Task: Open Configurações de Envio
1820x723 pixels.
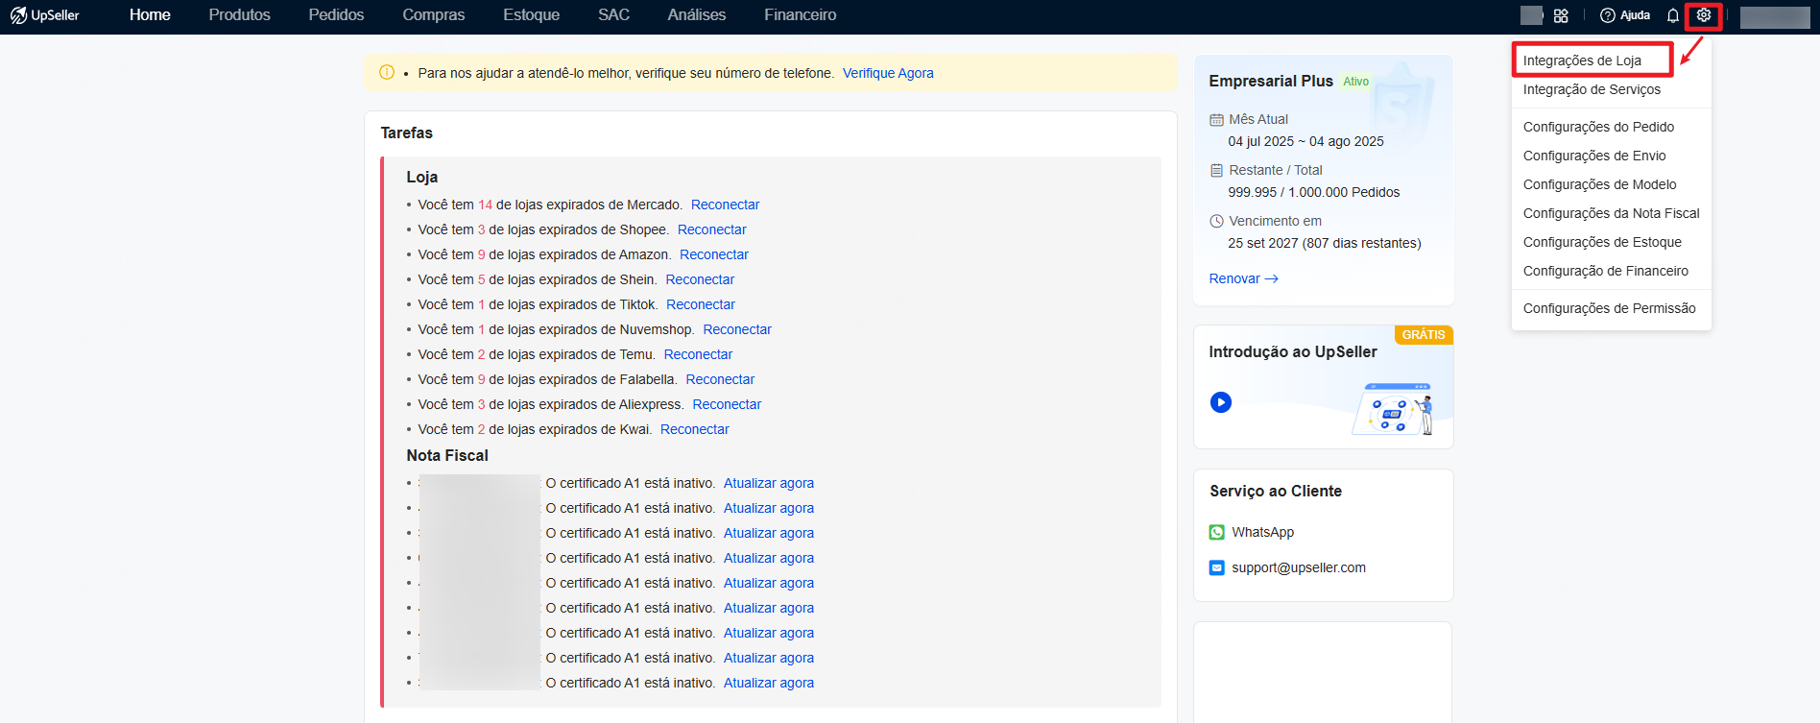Action: (x=1594, y=156)
